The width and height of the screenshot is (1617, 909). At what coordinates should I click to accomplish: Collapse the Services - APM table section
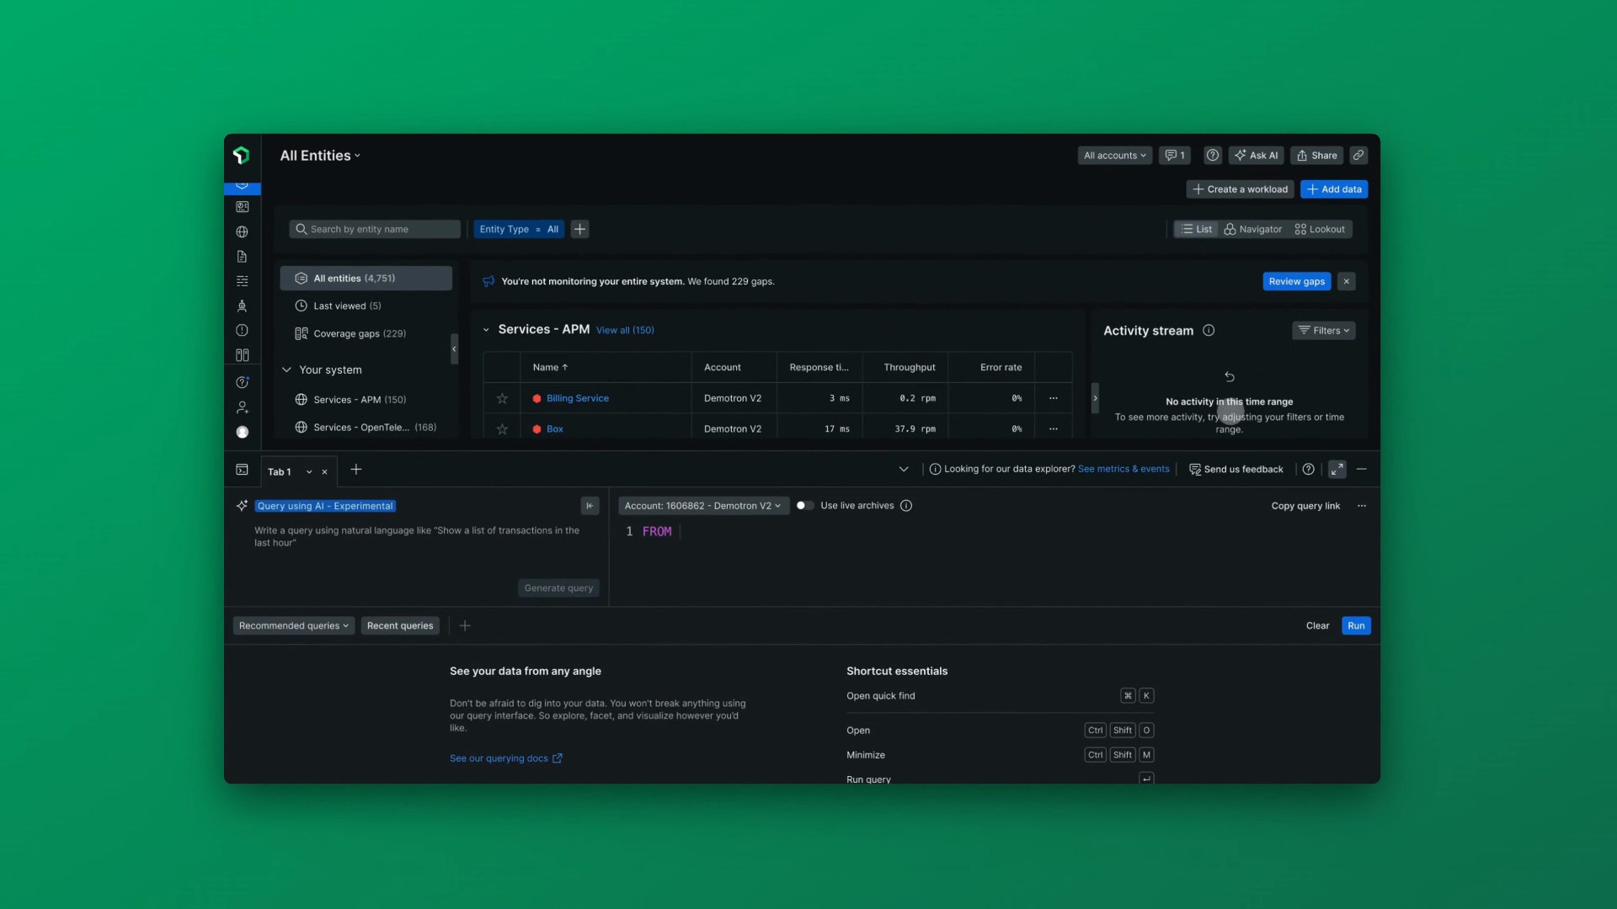point(486,330)
